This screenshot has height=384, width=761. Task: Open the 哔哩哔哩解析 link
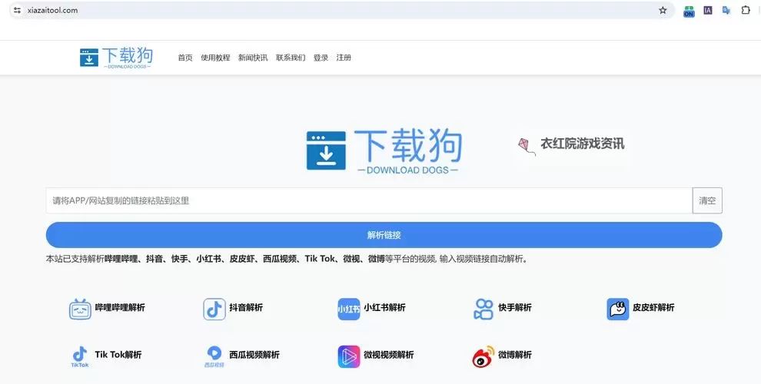click(x=120, y=307)
